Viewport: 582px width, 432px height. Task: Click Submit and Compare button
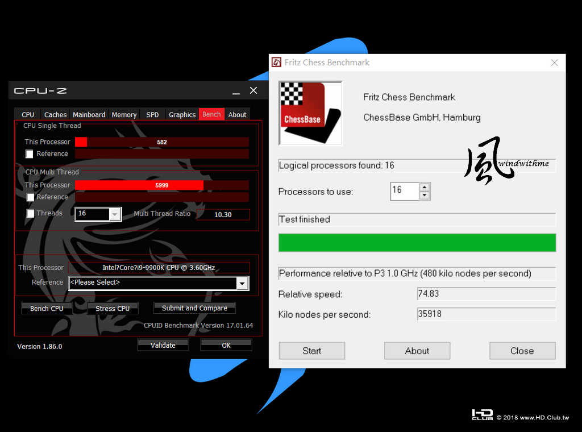[194, 308]
